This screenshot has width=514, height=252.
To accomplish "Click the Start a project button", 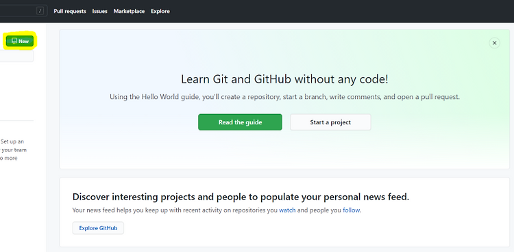I will tap(330, 122).
